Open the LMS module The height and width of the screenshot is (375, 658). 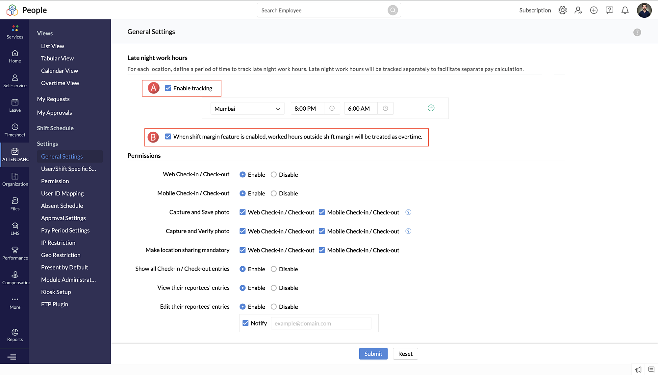[x=15, y=229]
